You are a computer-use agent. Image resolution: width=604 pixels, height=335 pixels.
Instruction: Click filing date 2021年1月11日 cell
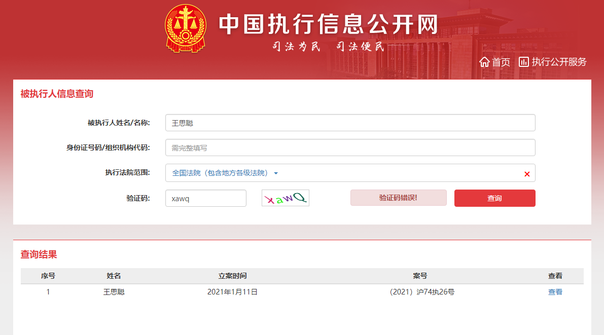pos(232,292)
